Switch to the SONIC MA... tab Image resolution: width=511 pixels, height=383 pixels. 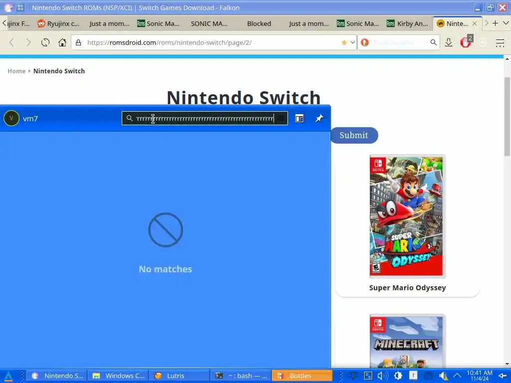(209, 23)
